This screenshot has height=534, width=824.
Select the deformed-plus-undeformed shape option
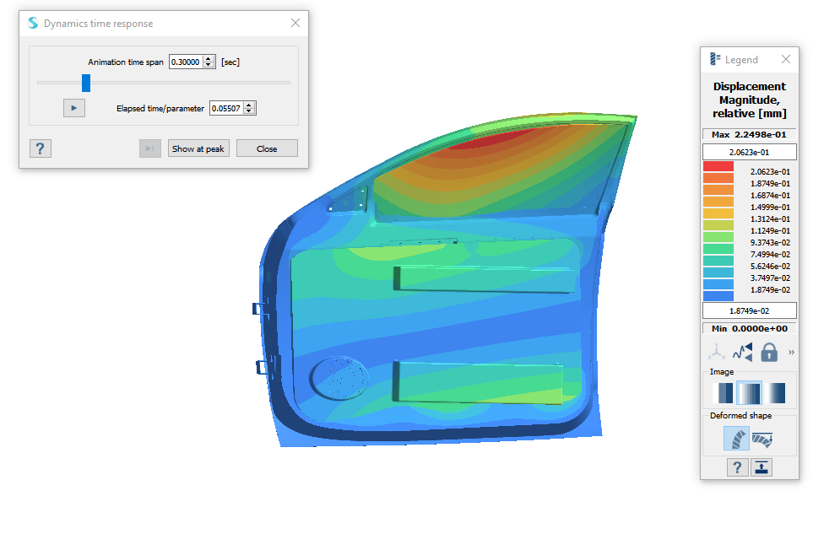763,437
